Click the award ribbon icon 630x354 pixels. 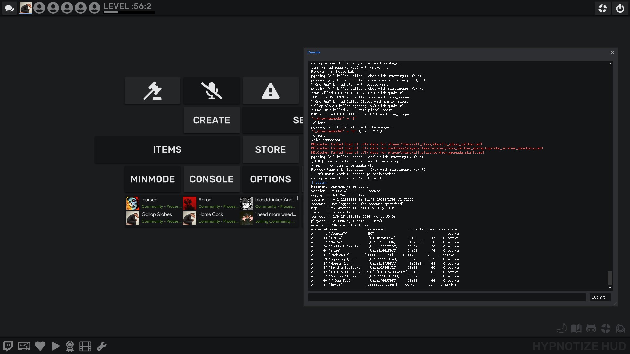click(x=70, y=346)
